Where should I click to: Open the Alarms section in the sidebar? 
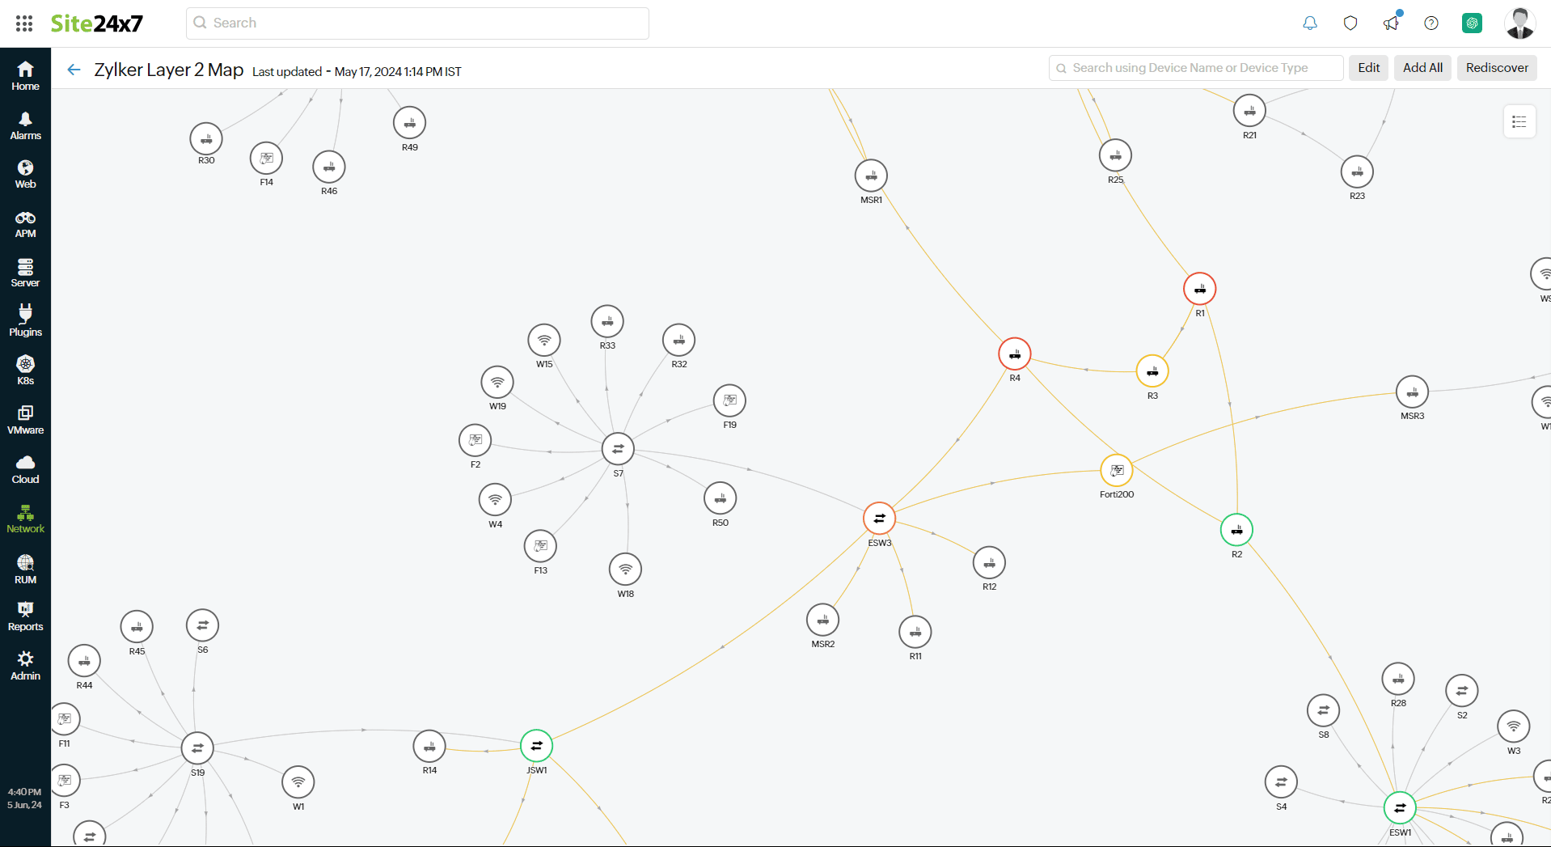[25, 125]
